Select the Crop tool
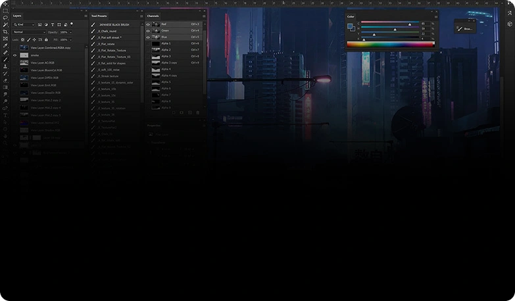This screenshot has width=515, height=301. (5, 32)
